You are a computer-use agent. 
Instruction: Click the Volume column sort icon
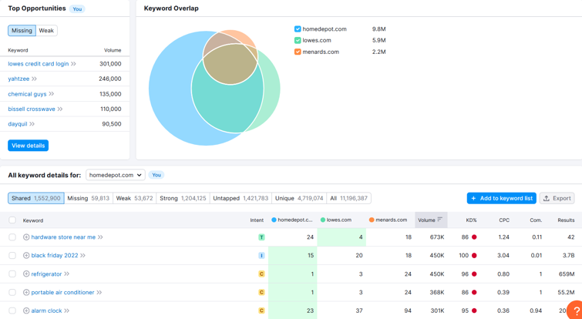point(440,220)
